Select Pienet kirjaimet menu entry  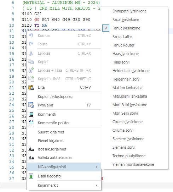pyautogui.click(x=64, y=141)
